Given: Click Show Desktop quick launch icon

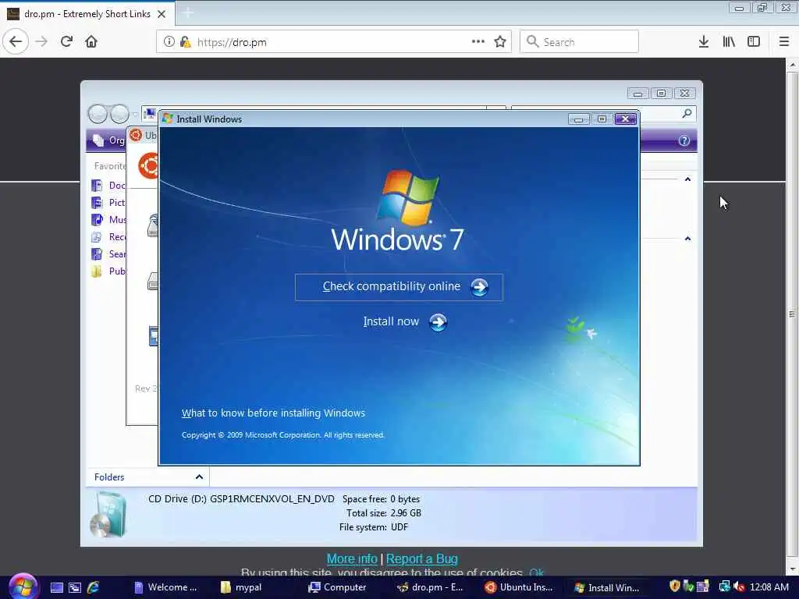Looking at the screenshot, I should point(56,587).
